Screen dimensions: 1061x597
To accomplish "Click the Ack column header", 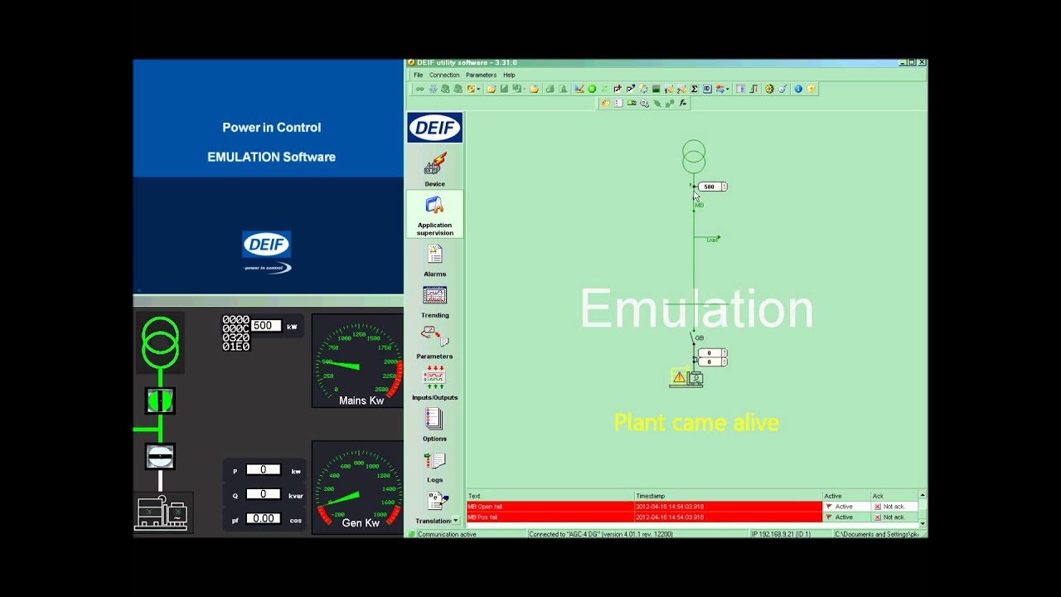I will 894,496.
